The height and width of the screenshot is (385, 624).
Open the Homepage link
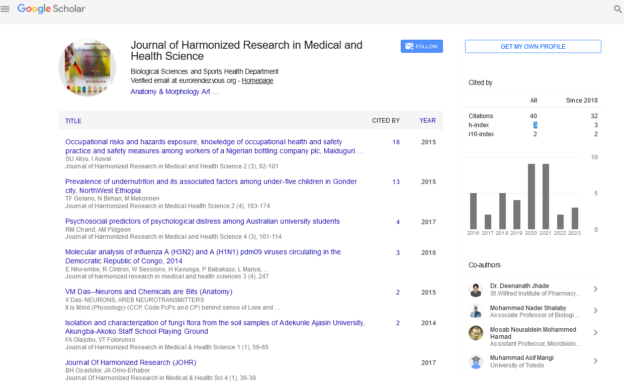click(257, 80)
